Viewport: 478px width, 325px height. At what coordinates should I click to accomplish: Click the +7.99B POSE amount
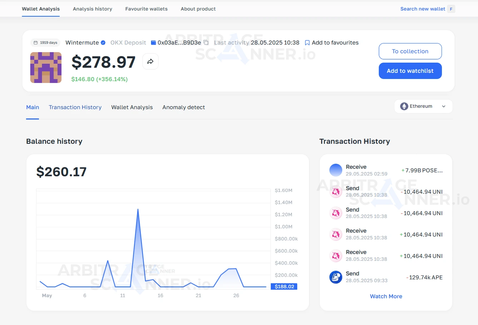[x=422, y=171]
